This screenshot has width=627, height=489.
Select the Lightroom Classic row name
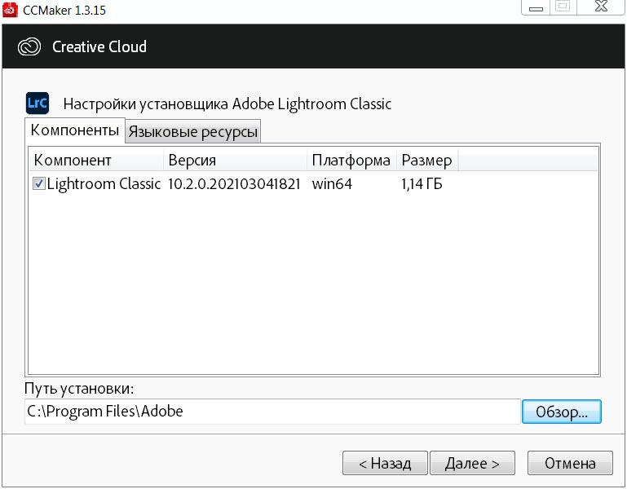(104, 184)
